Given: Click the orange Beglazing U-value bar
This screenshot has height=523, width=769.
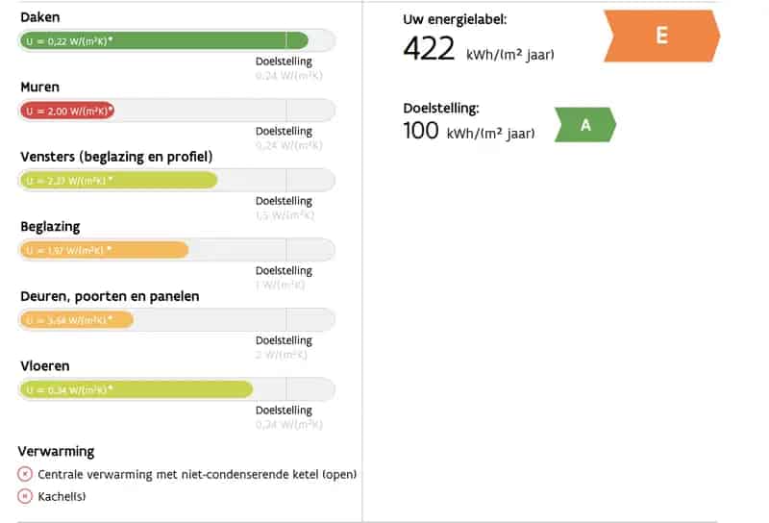Looking at the screenshot, I should [x=104, y=250].
